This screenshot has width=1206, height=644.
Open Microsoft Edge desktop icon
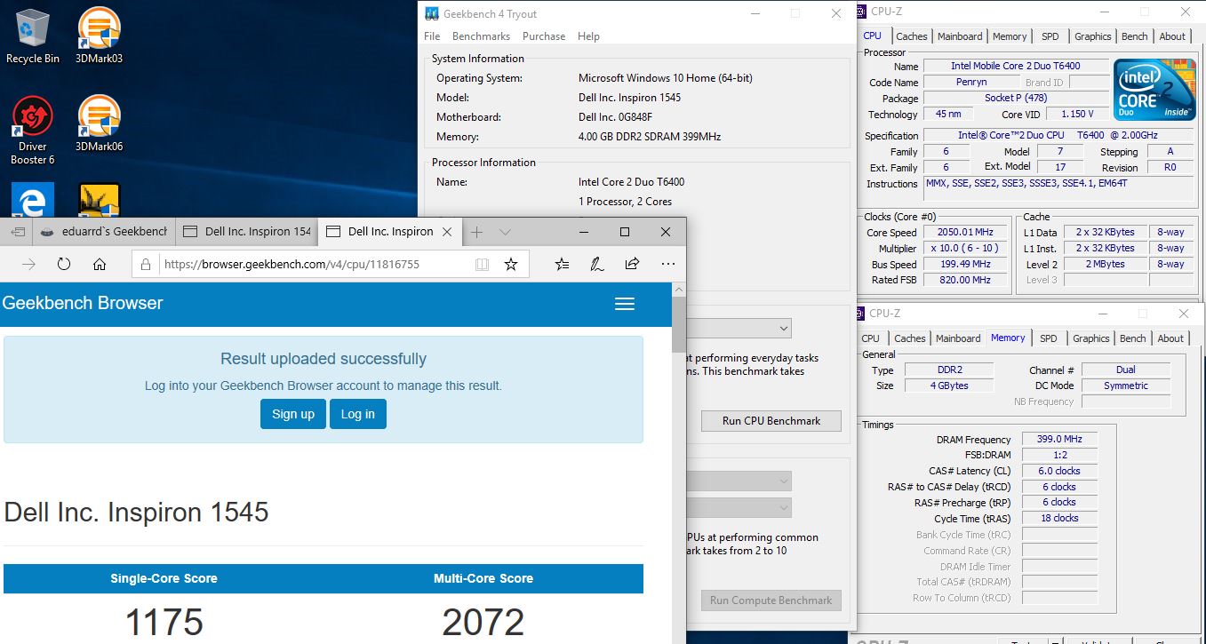click(x=32, y=201)
